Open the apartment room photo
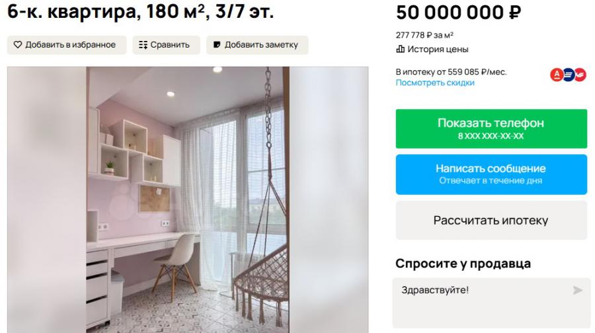Screen dimensions: 595x333 tap(188, 200)
